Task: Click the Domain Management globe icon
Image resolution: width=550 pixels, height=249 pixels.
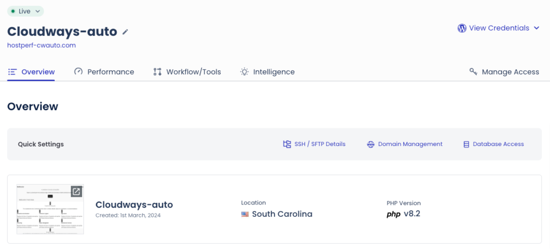Action: tap(371, 144)
